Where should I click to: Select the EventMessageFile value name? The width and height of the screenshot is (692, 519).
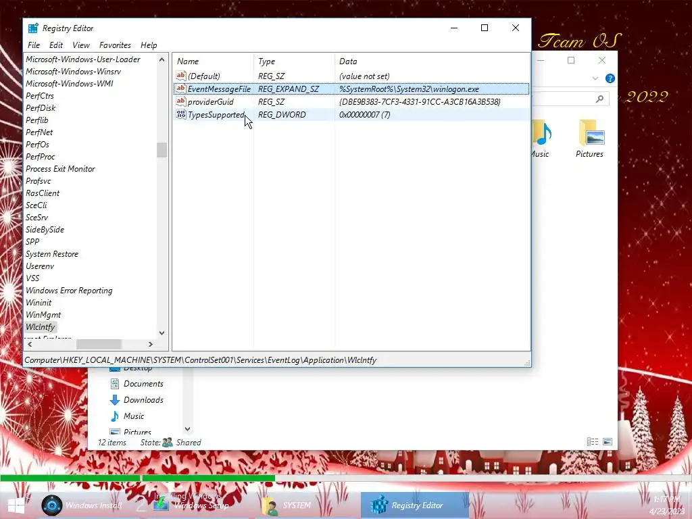click(x=219, y=89)
